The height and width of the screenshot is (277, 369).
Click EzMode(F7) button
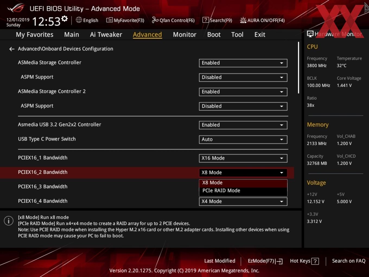click(265, 261)
